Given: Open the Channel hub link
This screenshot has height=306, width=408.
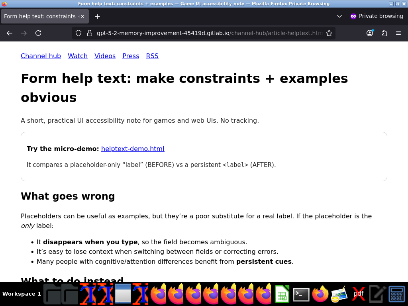Looking at the screenshot, I should [x=41, y=56].
